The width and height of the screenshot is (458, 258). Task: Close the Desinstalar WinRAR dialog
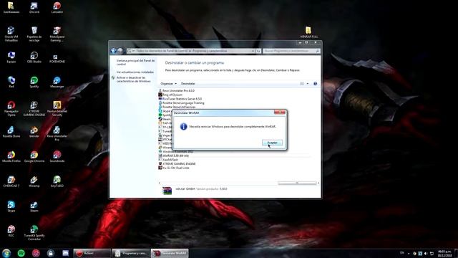point(280,112)
